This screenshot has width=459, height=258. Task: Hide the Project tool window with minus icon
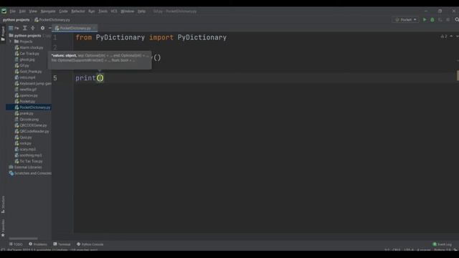[x=49, y=28]
